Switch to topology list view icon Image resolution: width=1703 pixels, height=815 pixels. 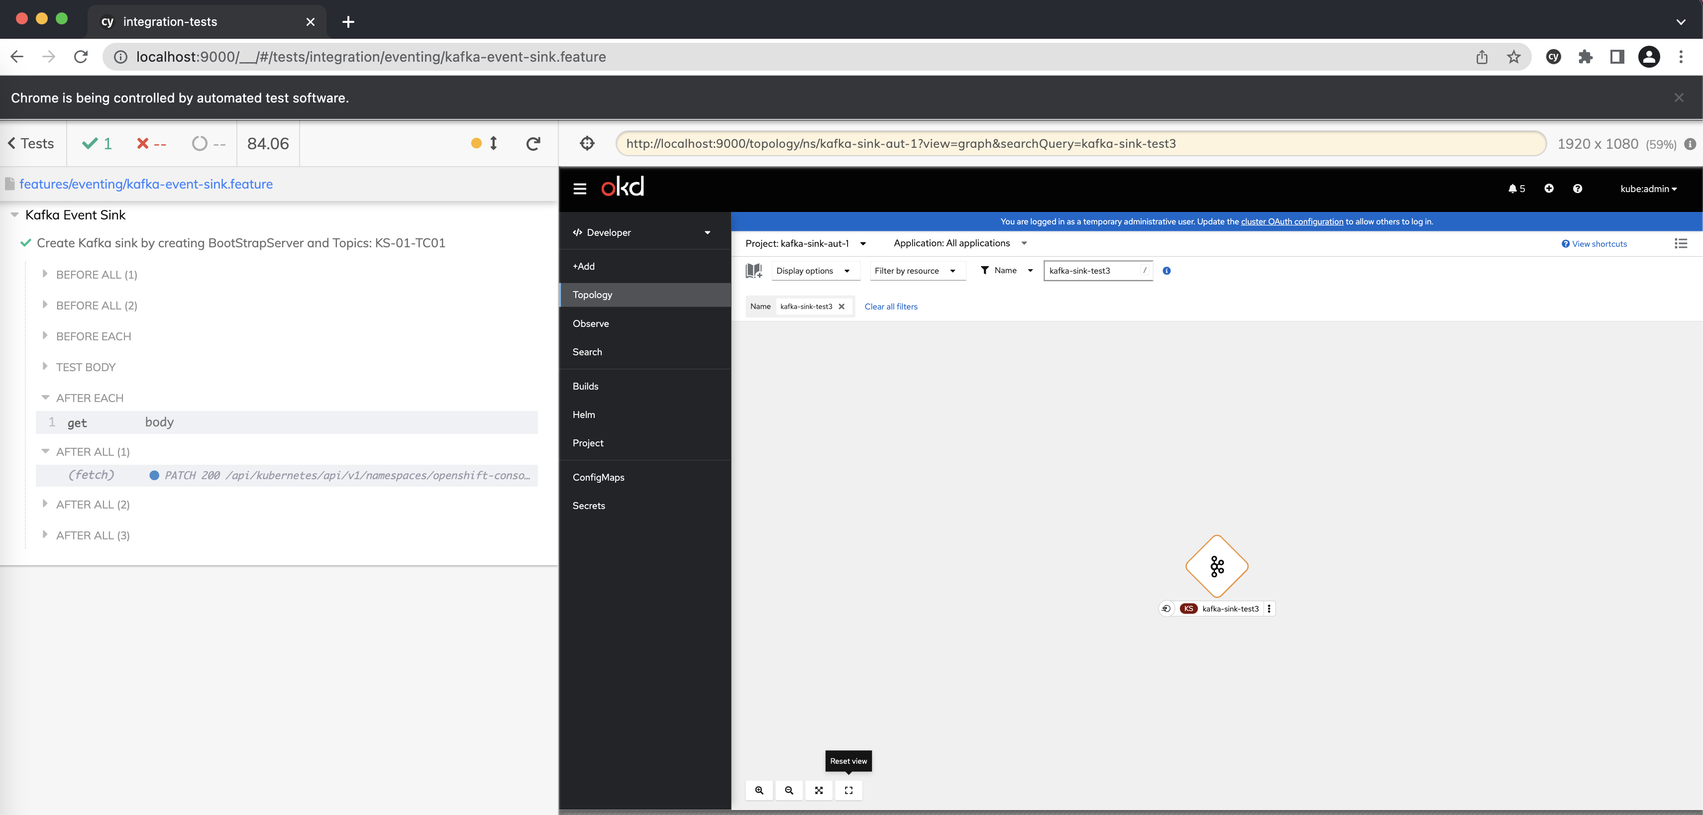pyautogui.click(x=1681, y=243)
